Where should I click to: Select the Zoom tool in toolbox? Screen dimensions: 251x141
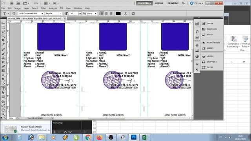coord(3,114)
